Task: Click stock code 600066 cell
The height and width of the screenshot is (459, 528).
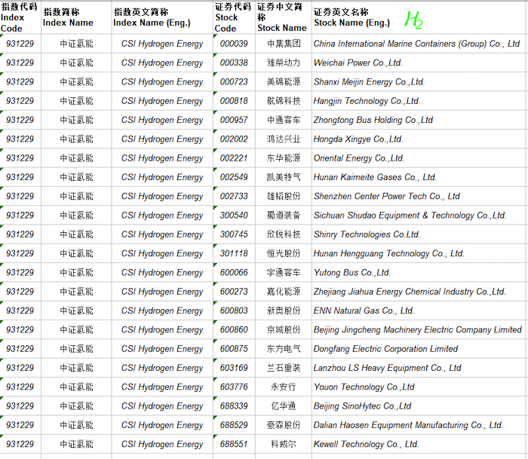Action: [234, 272]
